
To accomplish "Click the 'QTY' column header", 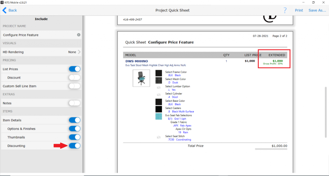I will coord(226,55).
